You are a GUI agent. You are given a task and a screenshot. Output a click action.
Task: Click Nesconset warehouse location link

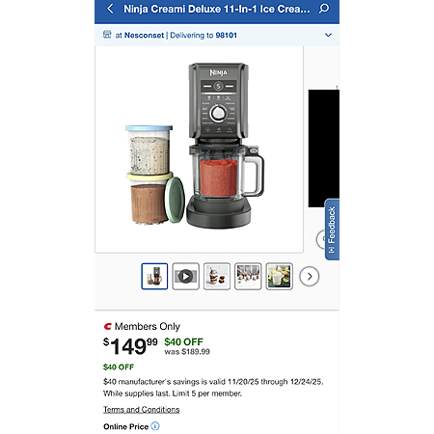point(144,35)
